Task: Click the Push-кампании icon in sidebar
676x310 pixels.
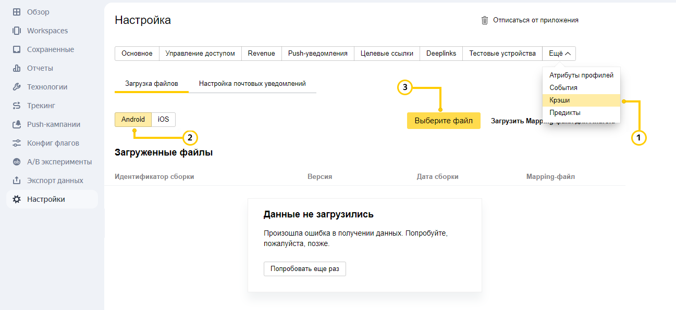Action: pyautogui.click(x=17, y=124)
